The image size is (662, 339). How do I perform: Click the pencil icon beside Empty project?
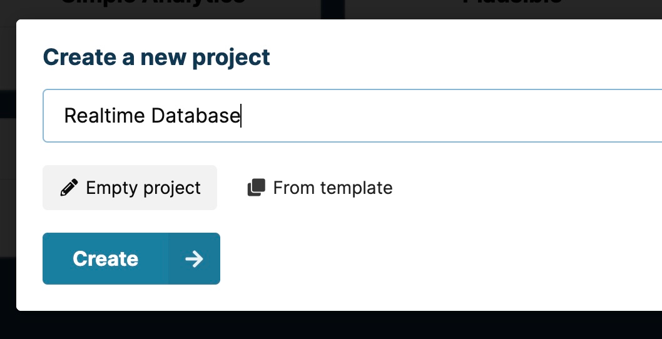(69, 188)
